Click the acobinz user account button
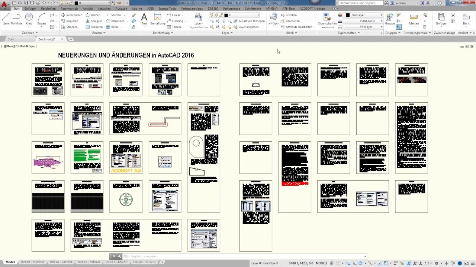Viewport: 476px width, 267px height. [x=401, y=3]
